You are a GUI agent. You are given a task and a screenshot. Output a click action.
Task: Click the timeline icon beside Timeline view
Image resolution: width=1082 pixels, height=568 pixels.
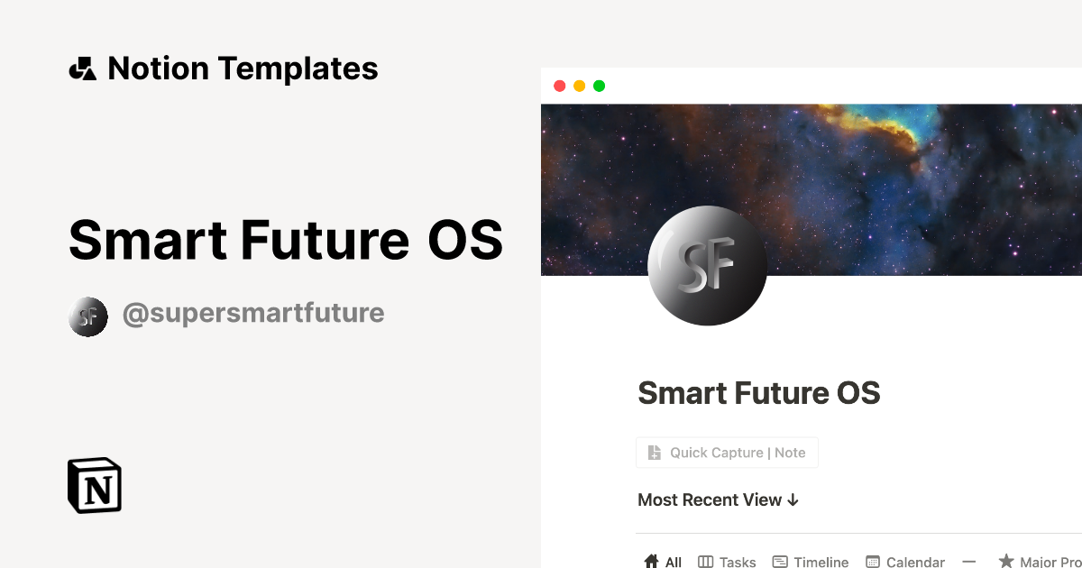(x=779, y=562)
